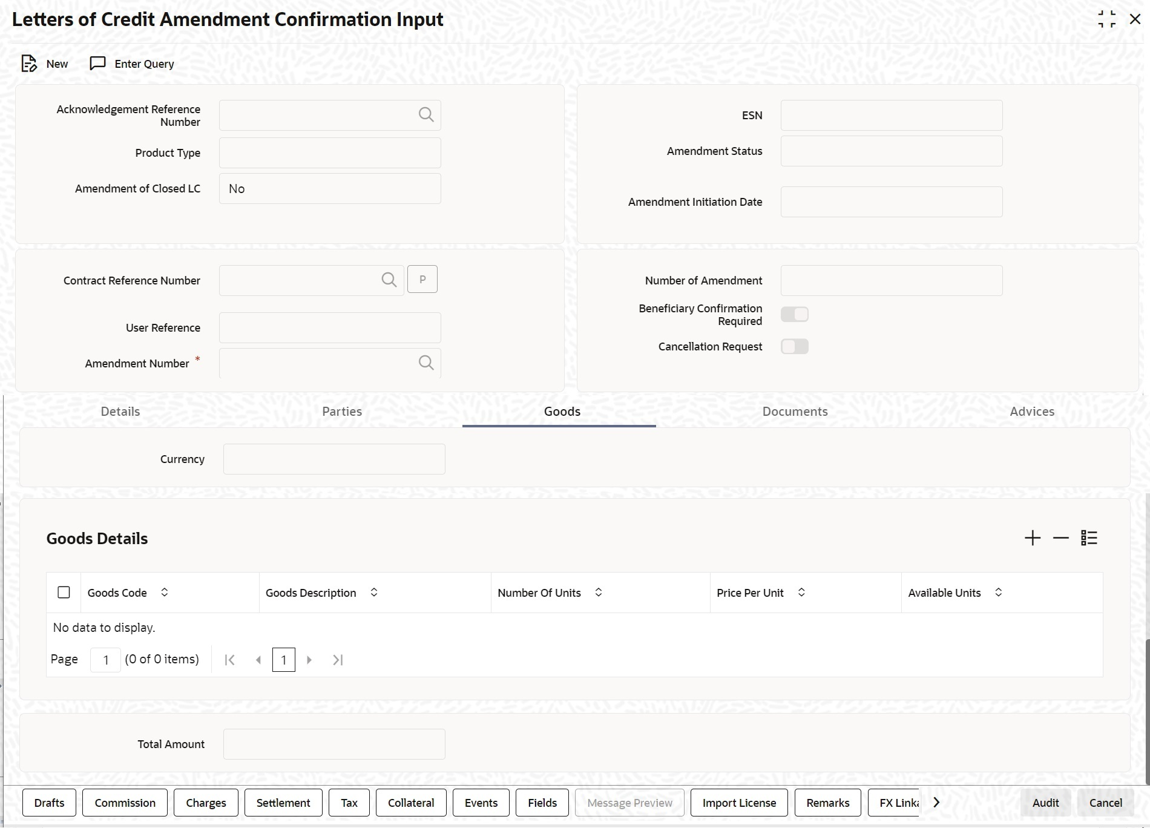This screenshot has height=828, width=1150.
Task: Remove a row from Goods Details
Action: (1061, 538)
